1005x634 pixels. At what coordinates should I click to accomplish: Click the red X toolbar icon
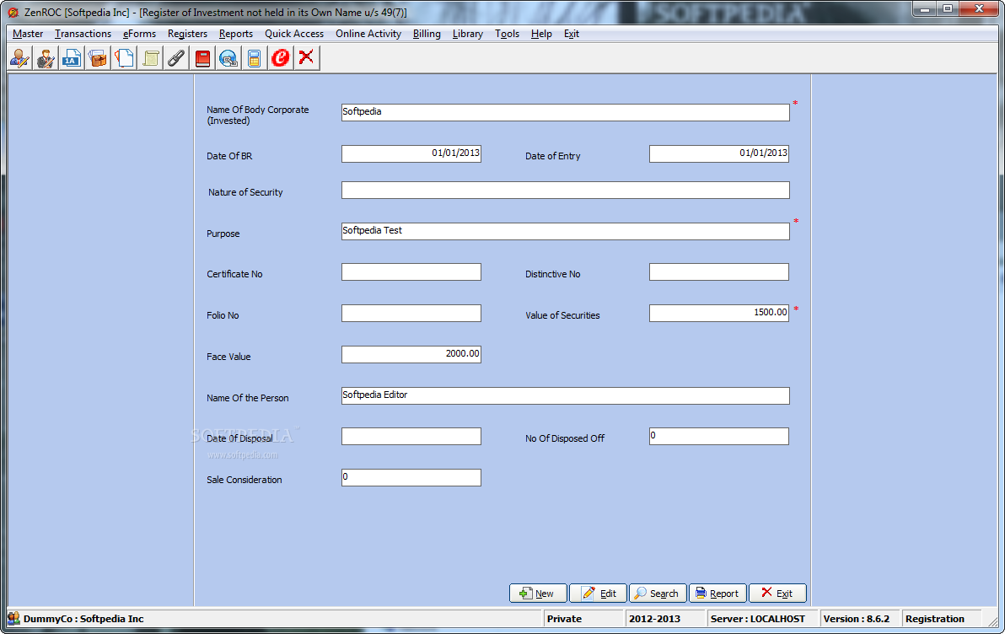(x=306, y=58)
